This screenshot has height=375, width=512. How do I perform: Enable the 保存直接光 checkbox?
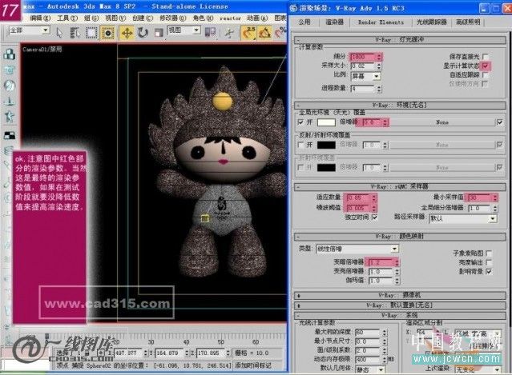click(x=485, y=56)
